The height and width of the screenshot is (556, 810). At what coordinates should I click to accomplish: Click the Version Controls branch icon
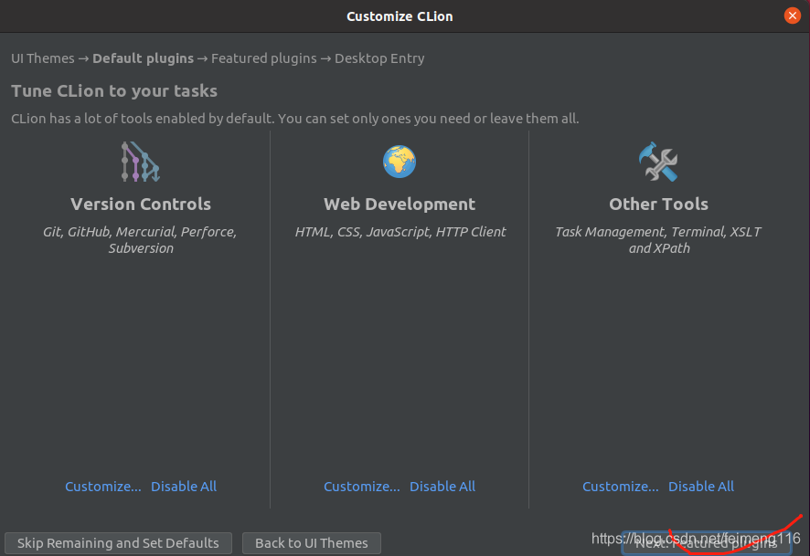141,162
